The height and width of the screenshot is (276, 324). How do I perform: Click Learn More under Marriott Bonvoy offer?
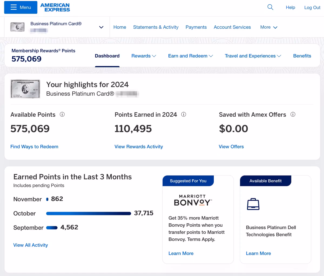tap(181, 254)
